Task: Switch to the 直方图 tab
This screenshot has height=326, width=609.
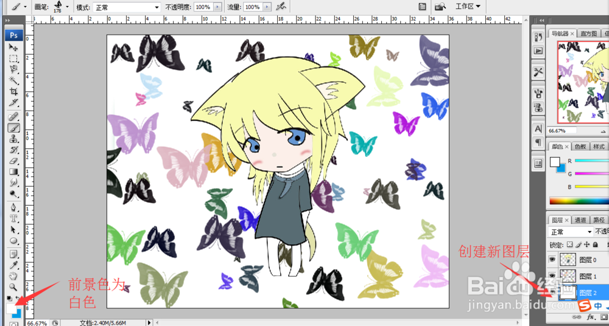Action: click(x=589, y=34)
